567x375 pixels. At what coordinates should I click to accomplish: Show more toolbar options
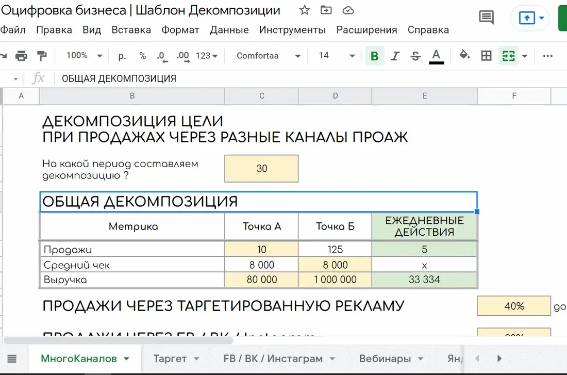[x=547, y=56]
